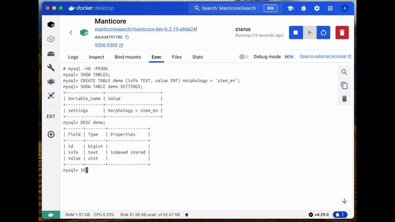This screenshot has width=395, height=222.
Task: Click the version v4.29.0 indicator
Action: [x=318, y=215]
